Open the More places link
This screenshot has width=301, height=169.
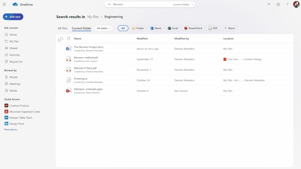pyautogui.click(x=11, y=130)
